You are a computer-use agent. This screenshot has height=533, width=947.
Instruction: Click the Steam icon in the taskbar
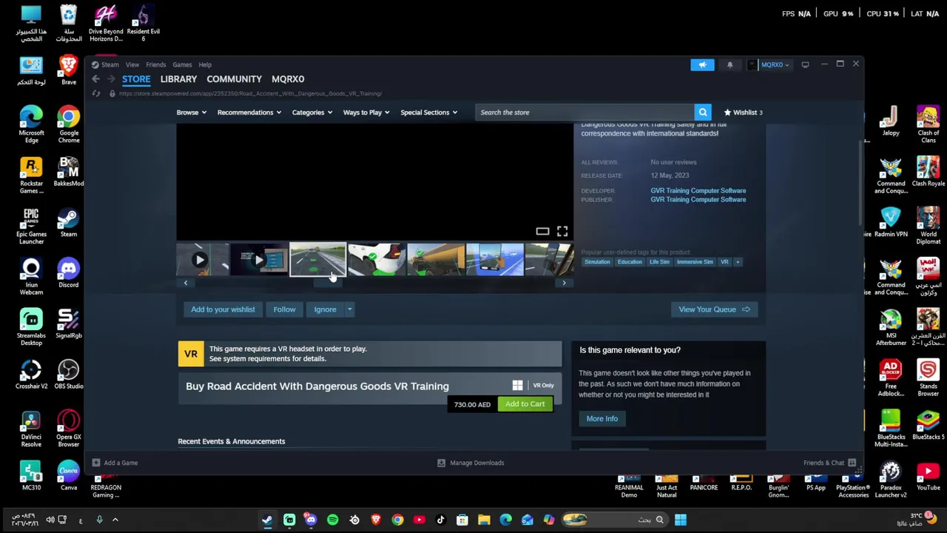(x=267, y=520)
